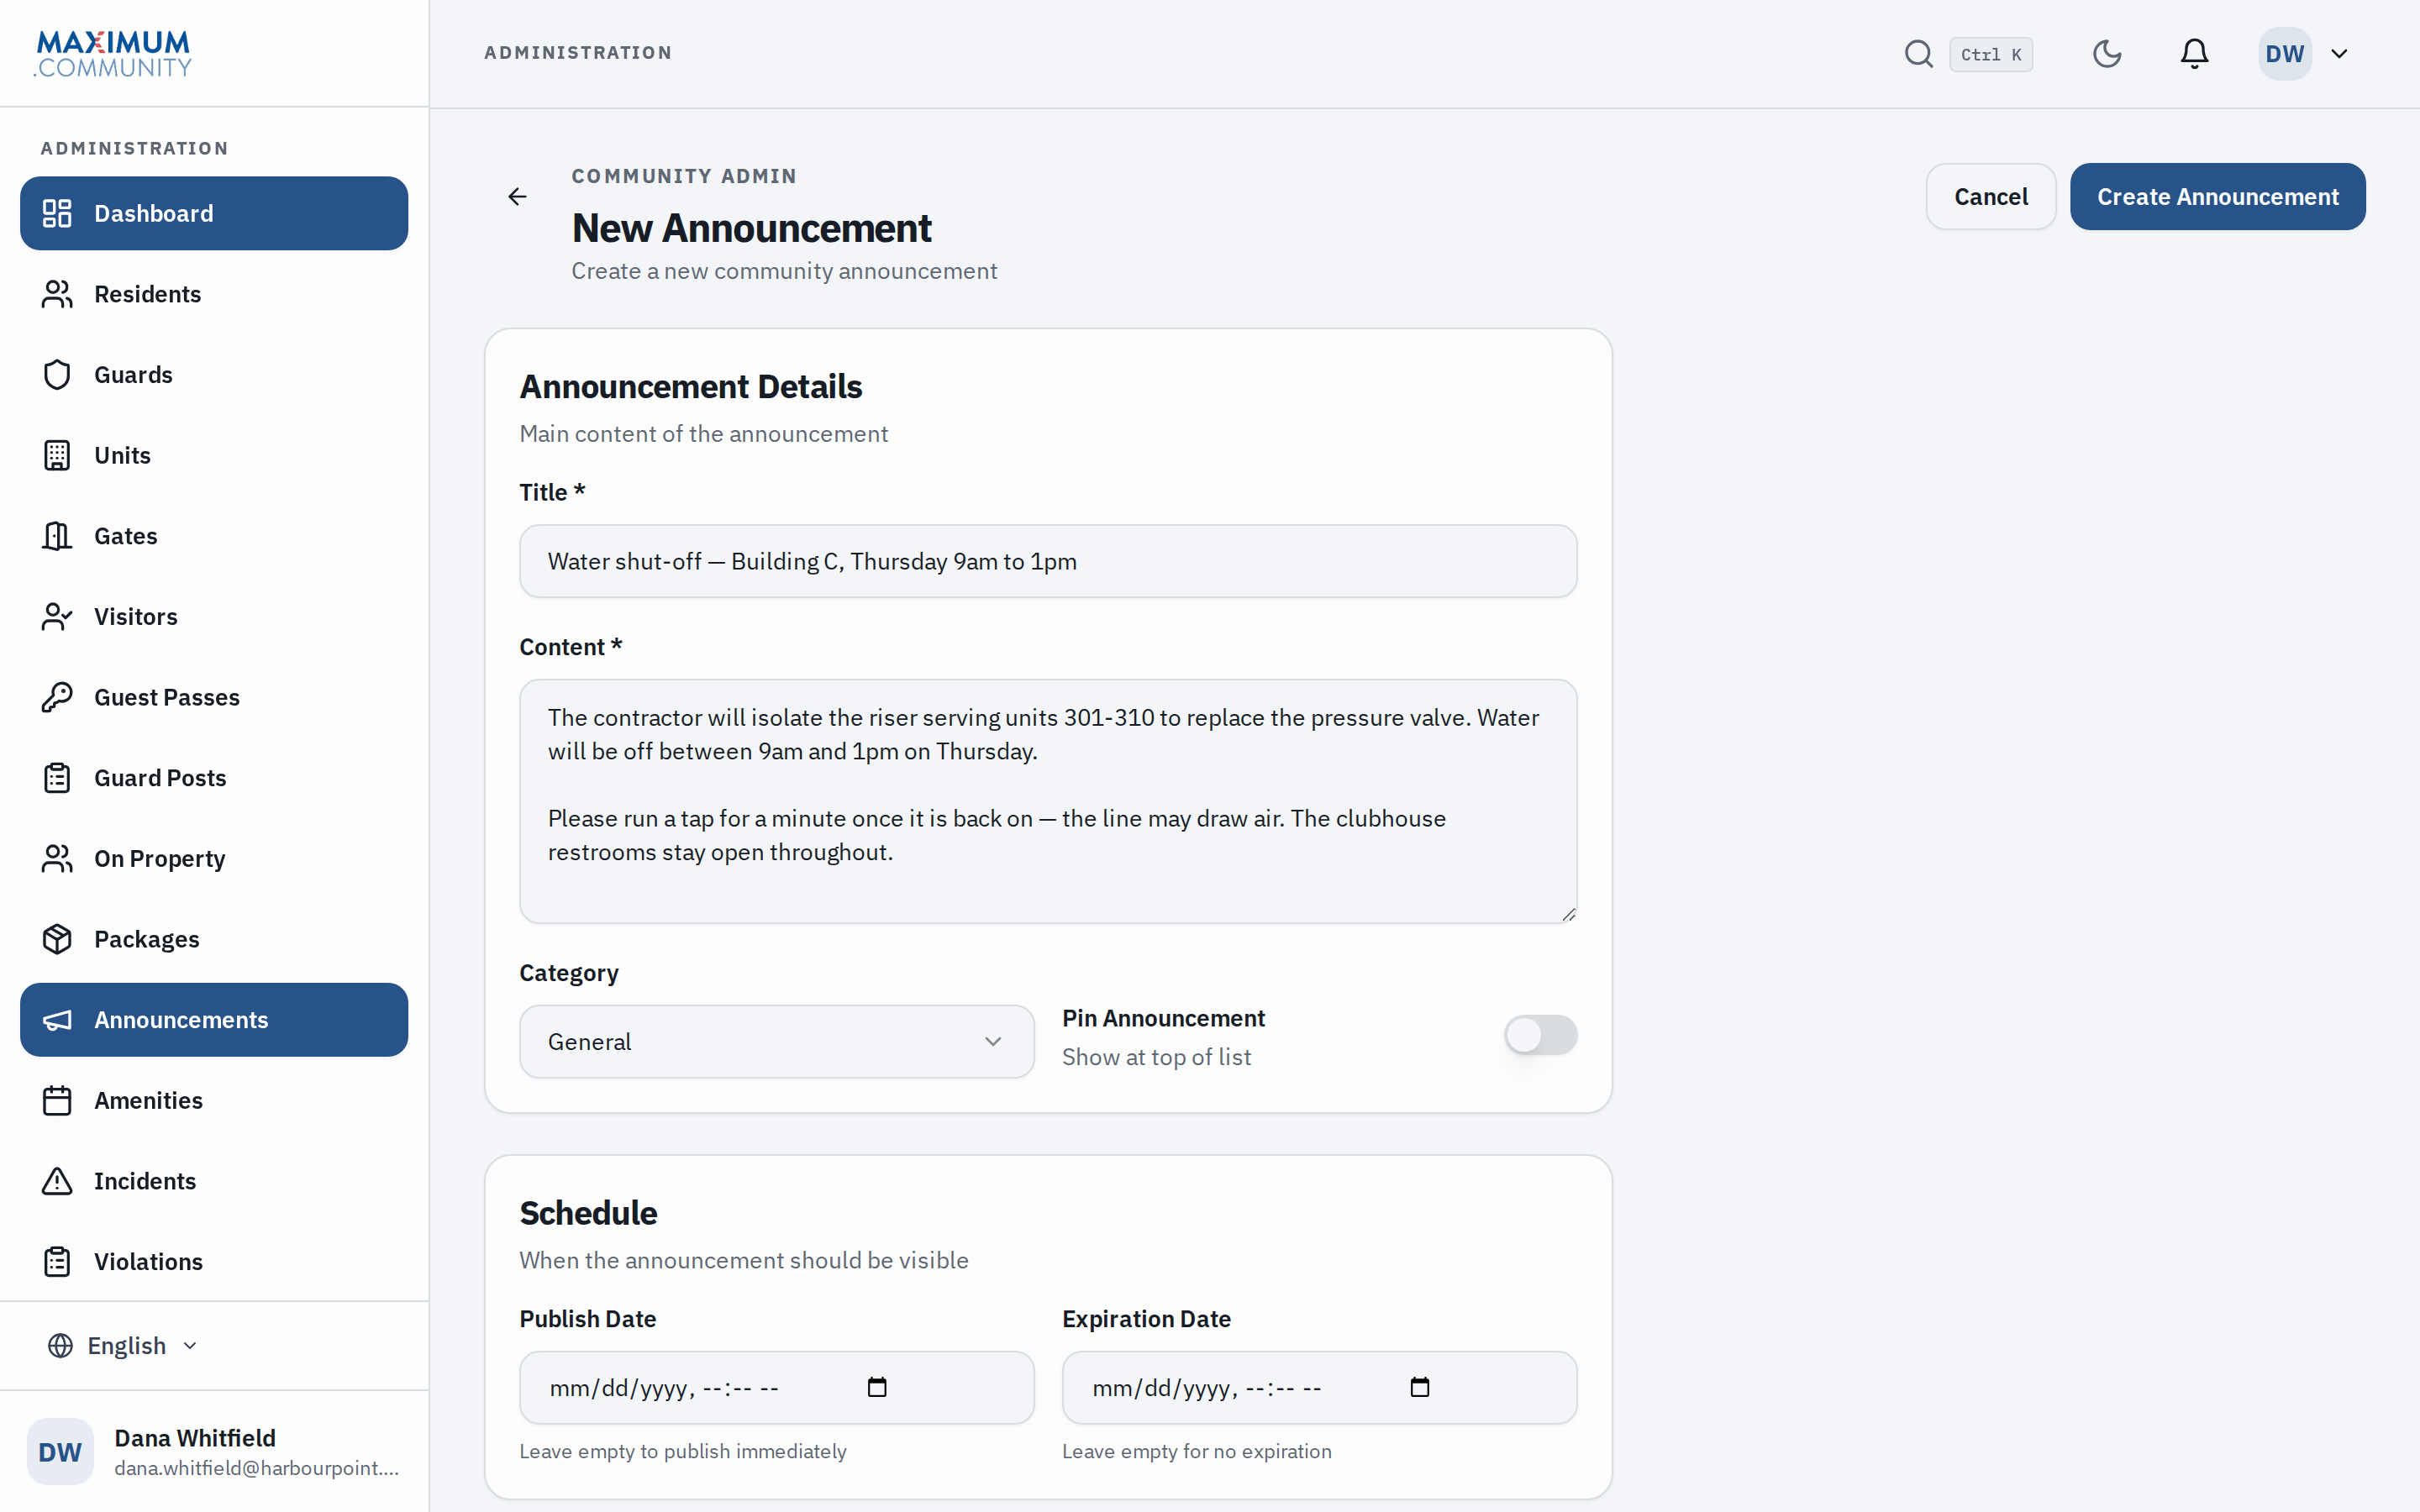The width and height of the screenshot is (2420, 1512).
Task: Click the Content textarea resize handle
Action: [1568, 914]
